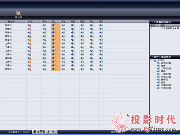Viewport: 180px width, 135px height.
Task: Click the 起床铃 status lock speaker icon
Action: pyautogui.click(x=30, y=25)
